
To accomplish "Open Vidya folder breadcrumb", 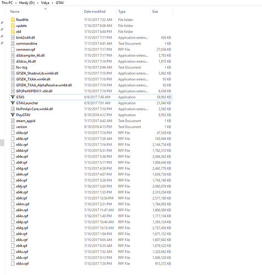I will 45,3.
